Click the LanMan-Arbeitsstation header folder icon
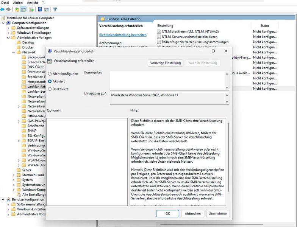Screen dimensions: 297x227 (103, 19)
